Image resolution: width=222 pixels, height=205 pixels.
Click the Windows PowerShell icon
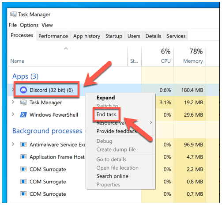(x=23, y=115)
